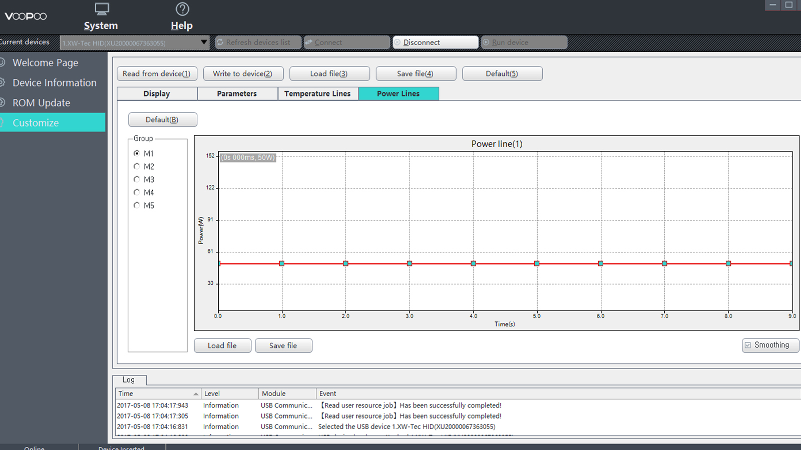Sort log by Time column header
Viewport: 801px width, 450px height.
coord(158,393)
